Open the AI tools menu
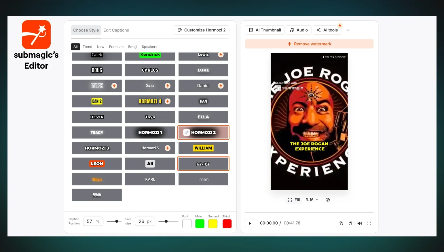Screen dimensions: 444x252 327,30
